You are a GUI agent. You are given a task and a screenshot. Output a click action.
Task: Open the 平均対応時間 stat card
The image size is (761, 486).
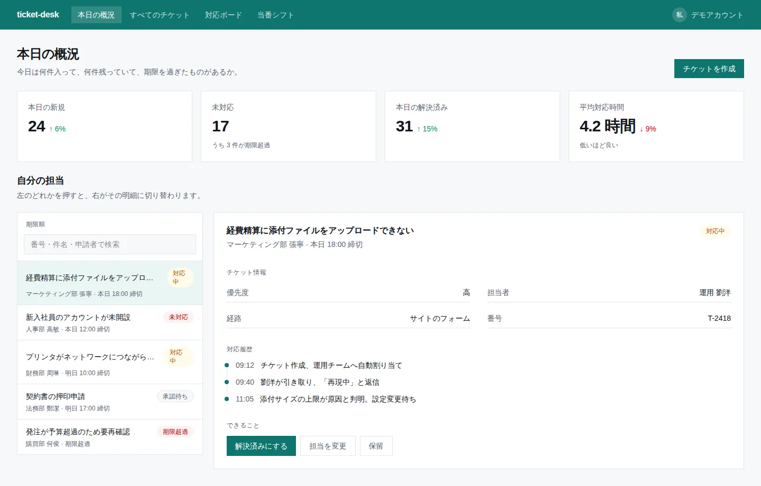pyautogui.click(x=656, y=126)
